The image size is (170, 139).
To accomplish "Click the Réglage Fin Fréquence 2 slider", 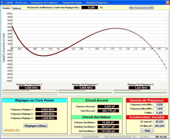I will pos(85,92).
